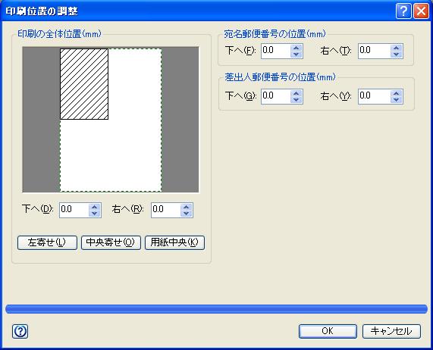Decrease 右へ(Y) sender postal code value
This screenshot has width=433, height=350.
tap(397, 100)
